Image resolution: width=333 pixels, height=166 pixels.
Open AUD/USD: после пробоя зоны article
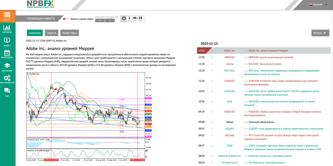point(281,93)
